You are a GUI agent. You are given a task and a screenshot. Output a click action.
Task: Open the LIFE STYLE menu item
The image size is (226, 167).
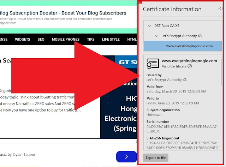pyautogui.click(x=111, y=39)
